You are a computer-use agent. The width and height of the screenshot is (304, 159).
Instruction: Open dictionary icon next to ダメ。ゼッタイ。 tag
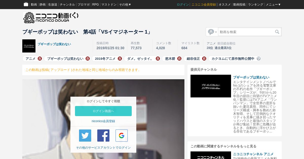pos(158,59)
